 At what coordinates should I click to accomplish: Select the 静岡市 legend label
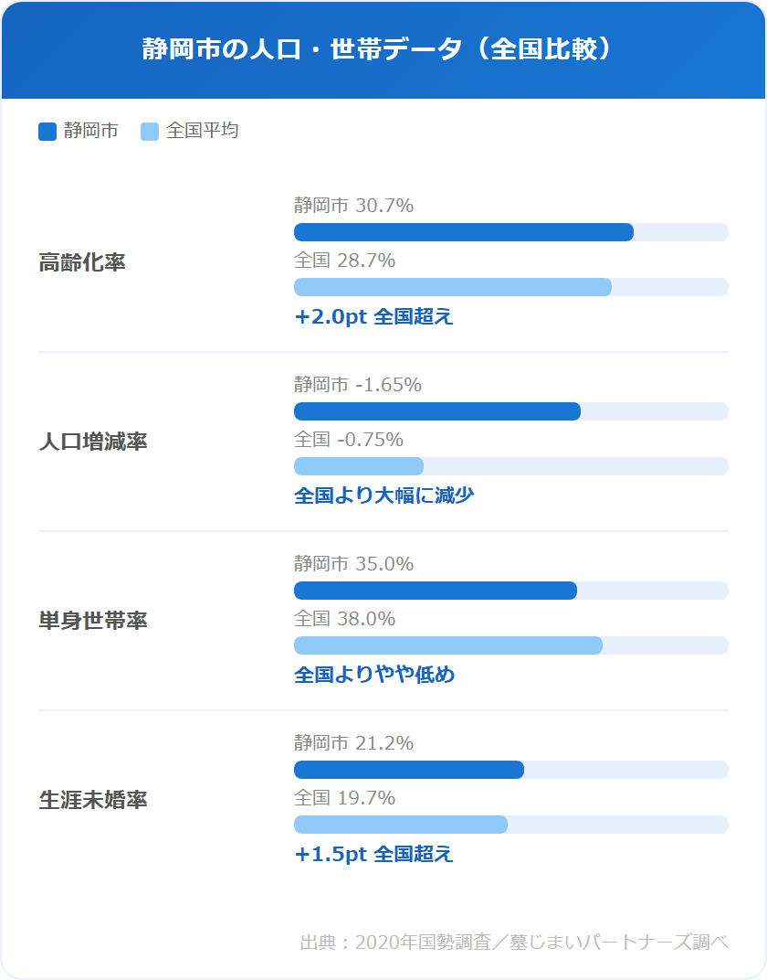(91, 131)
